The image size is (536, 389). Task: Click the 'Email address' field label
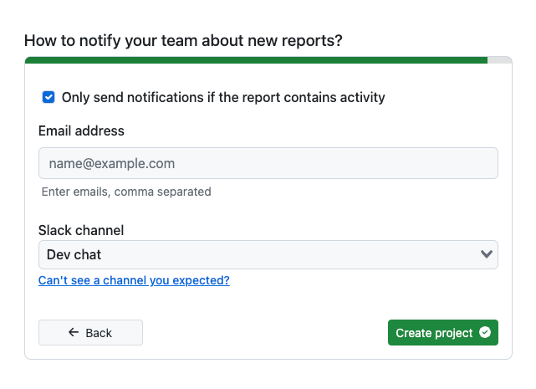pos(81,131)
